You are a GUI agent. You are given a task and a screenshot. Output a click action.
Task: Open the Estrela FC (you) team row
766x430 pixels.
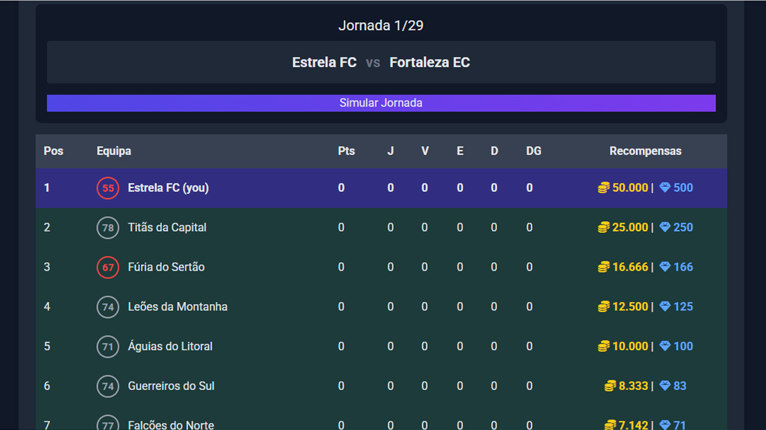pos(381,188)
